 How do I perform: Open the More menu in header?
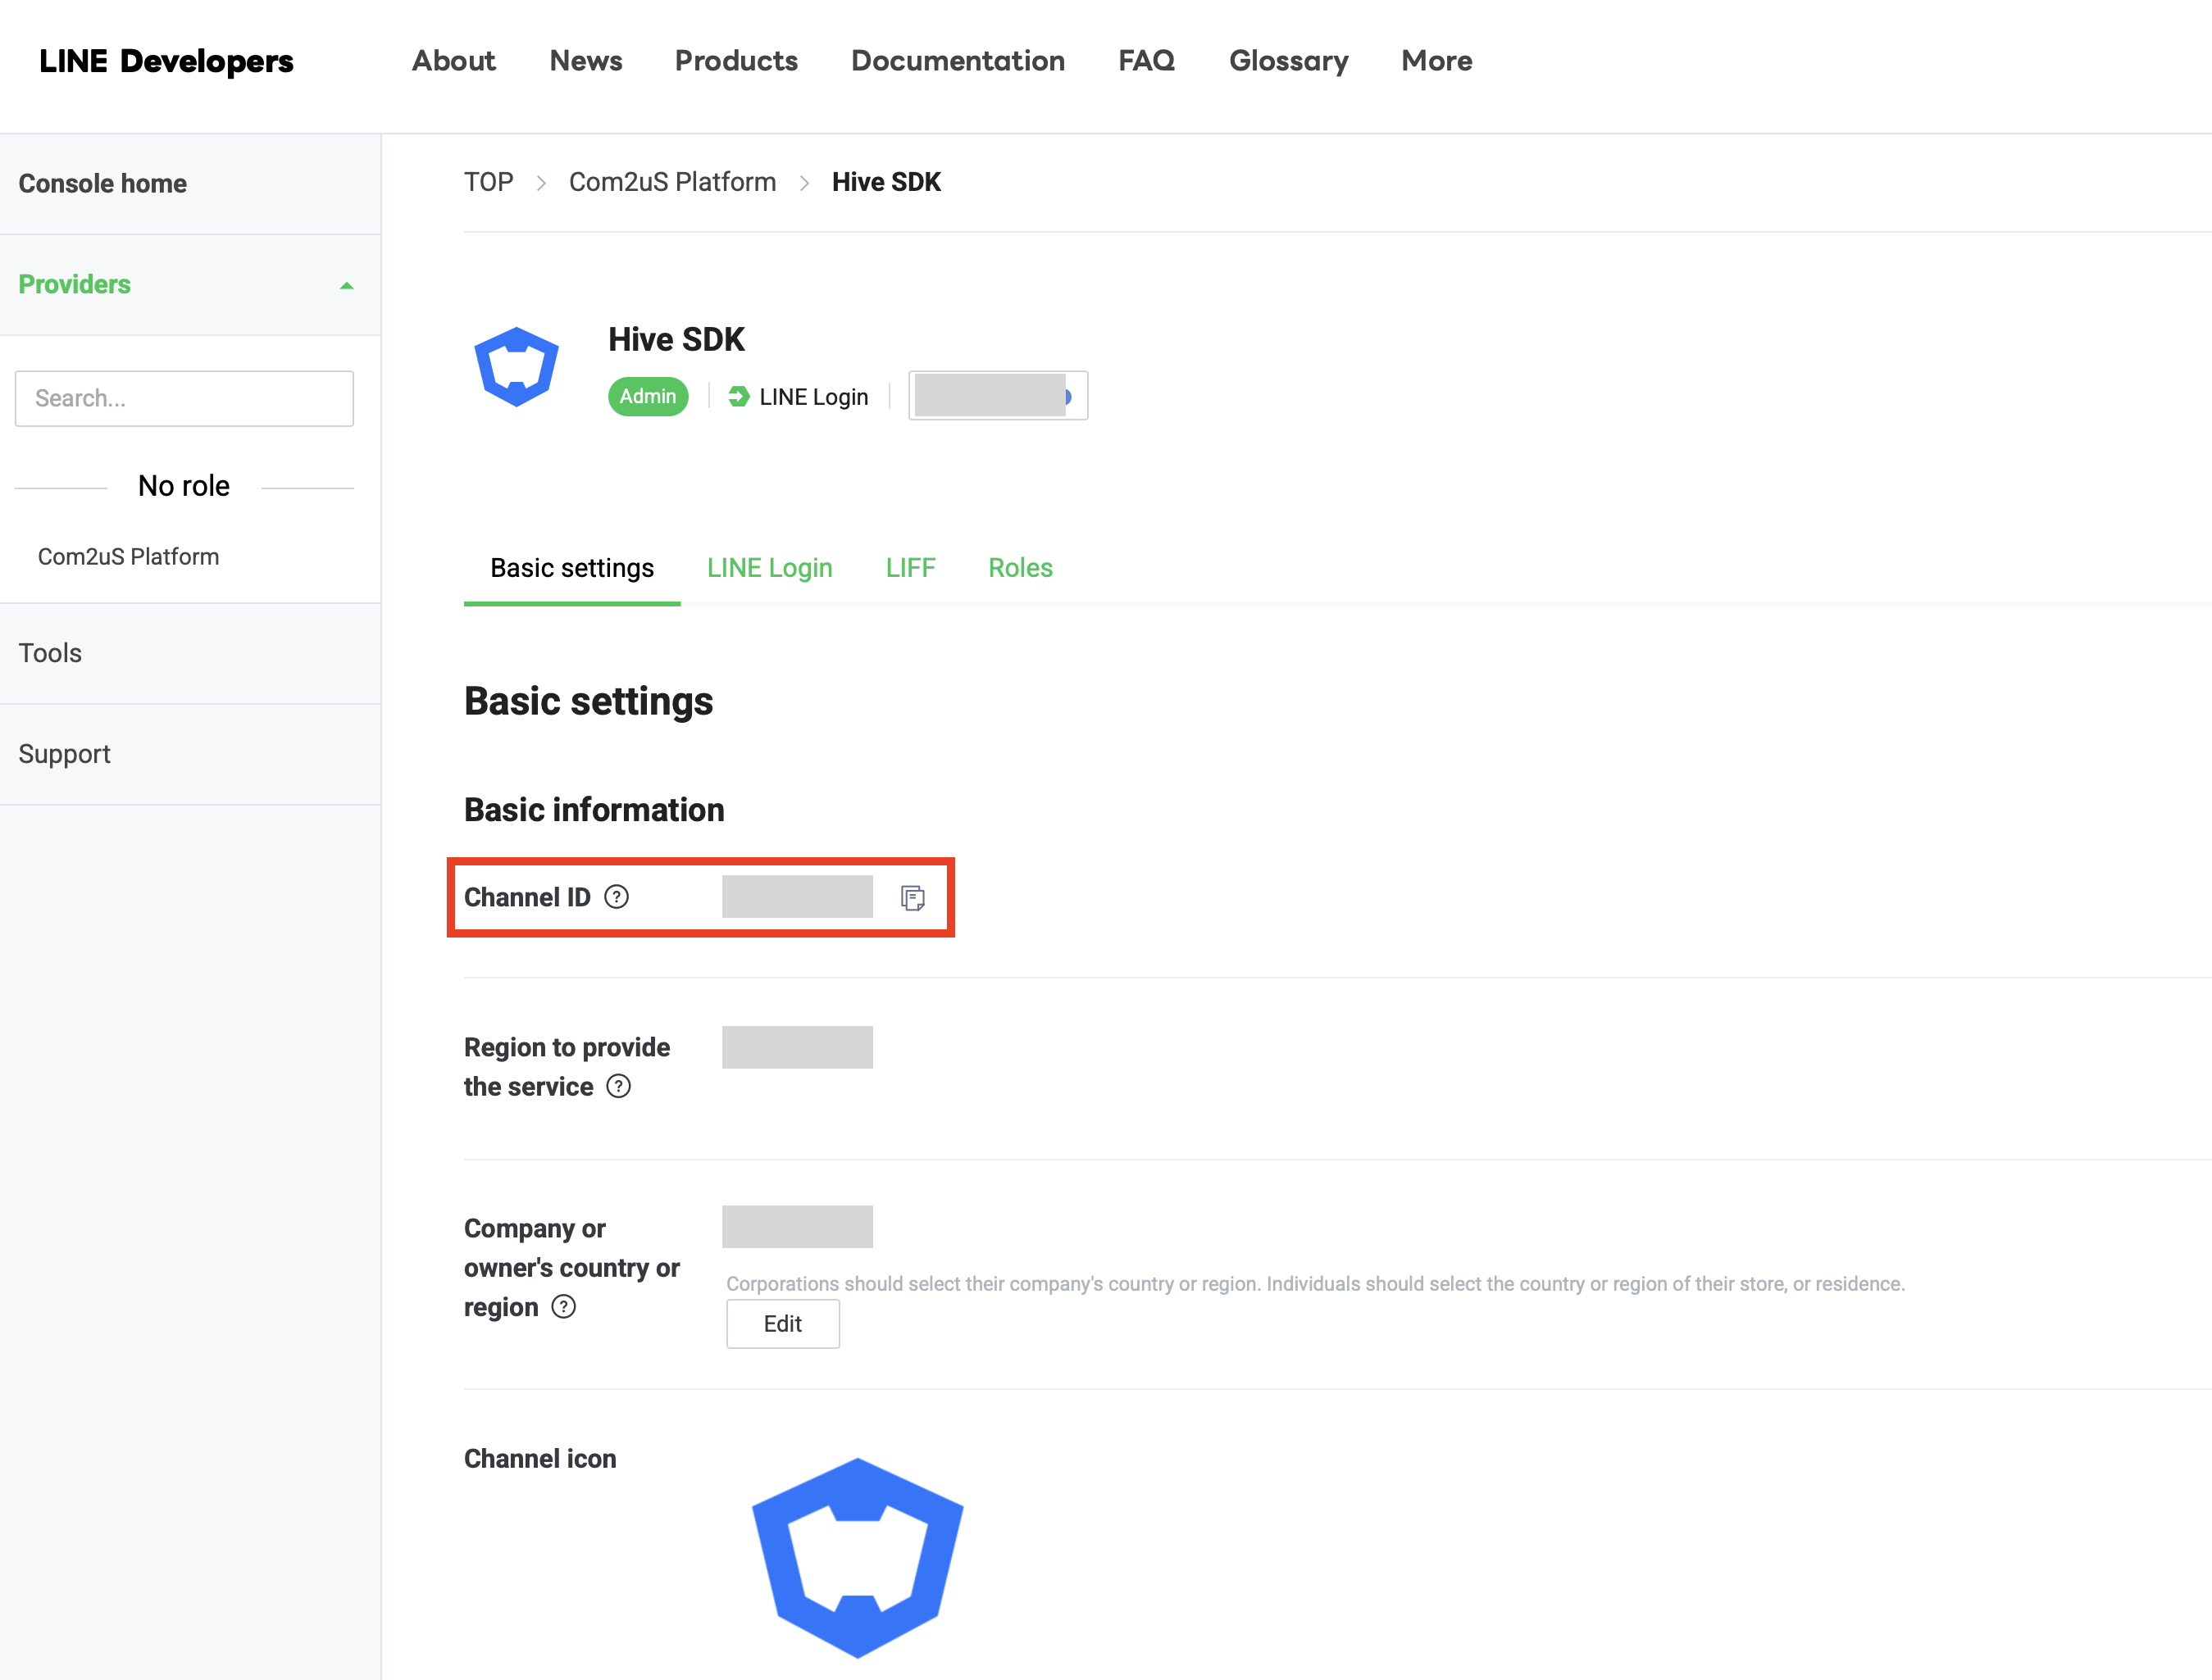(x=1436, y=61)
